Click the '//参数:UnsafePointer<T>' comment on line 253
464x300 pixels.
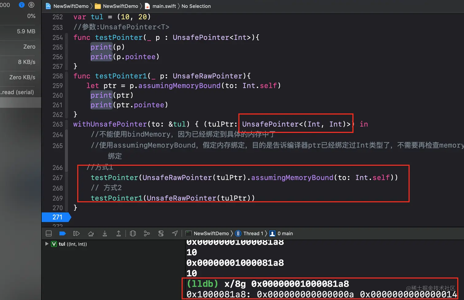tap(121, 27)
